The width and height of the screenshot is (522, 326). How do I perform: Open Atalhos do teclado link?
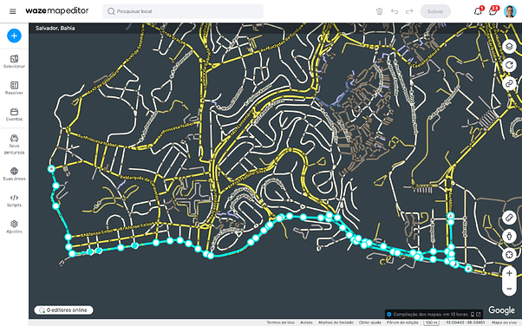click(336, 323)
